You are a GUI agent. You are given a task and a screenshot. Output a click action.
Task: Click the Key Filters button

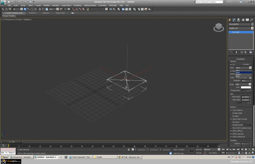[214, 153]
